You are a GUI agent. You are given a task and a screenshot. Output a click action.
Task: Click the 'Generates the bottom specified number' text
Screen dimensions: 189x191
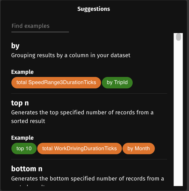[87, 179]
